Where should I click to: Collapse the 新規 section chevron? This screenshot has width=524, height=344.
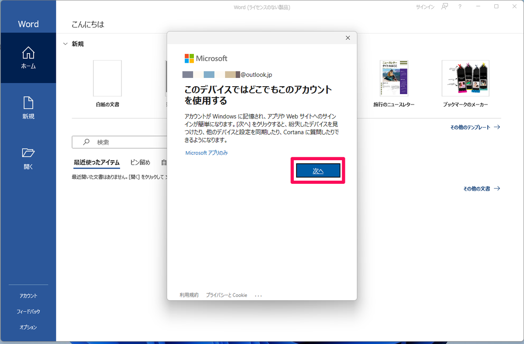tap(65, 44)
